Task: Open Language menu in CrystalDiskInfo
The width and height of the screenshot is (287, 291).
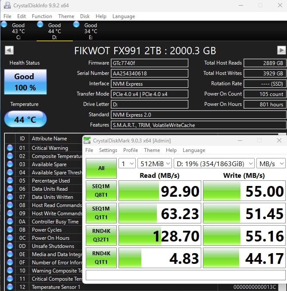Action: [x=124, y=16]
